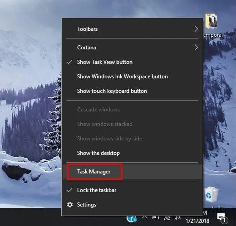The height and width of the screenshot is (226, 236).
Task: Show hidden tray icons arrow
Action: [x=145, y=217]
